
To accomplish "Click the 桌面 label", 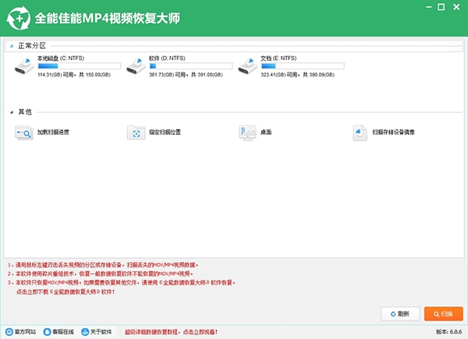I will click(266, 132).
